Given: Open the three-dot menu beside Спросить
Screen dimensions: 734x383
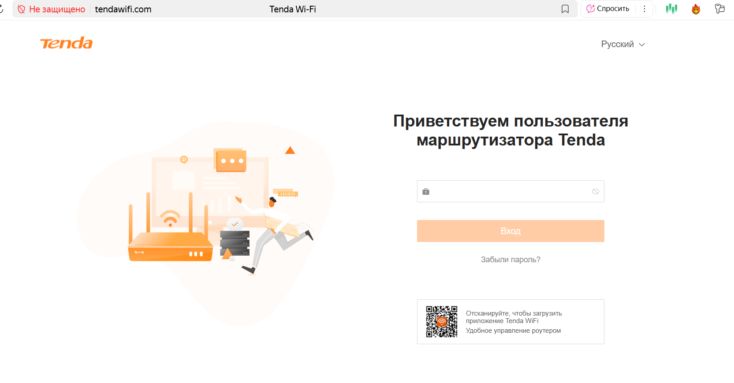Looking at the screenshot, I should pos(645,9).
